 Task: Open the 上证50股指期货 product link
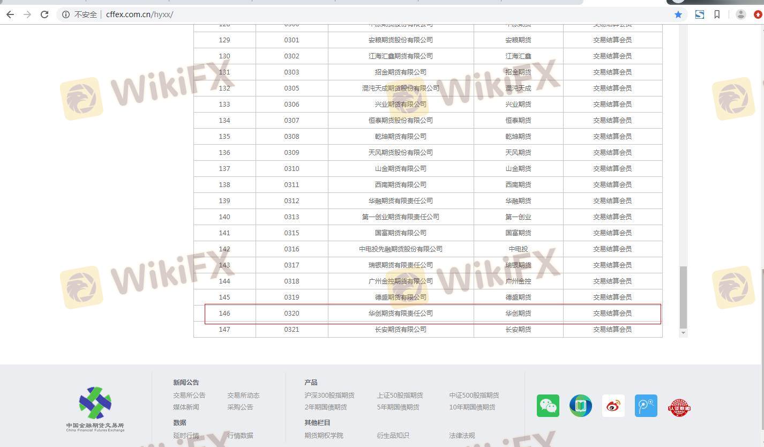coord(400,395)
